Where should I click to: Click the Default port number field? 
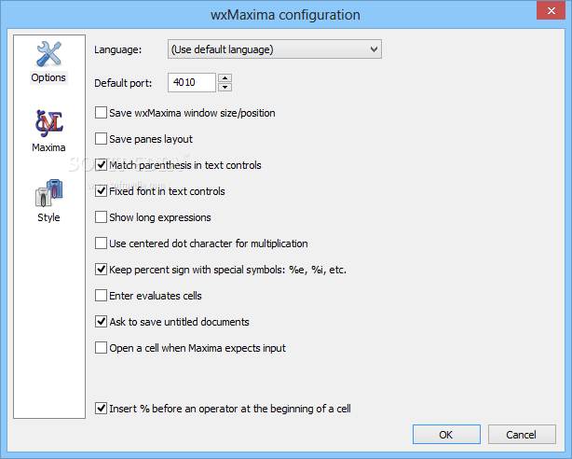pyautogui.click(x=192, y=83)
